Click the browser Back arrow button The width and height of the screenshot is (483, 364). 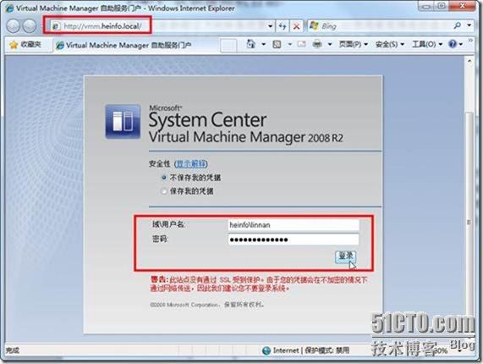click(x=14, y=26)
